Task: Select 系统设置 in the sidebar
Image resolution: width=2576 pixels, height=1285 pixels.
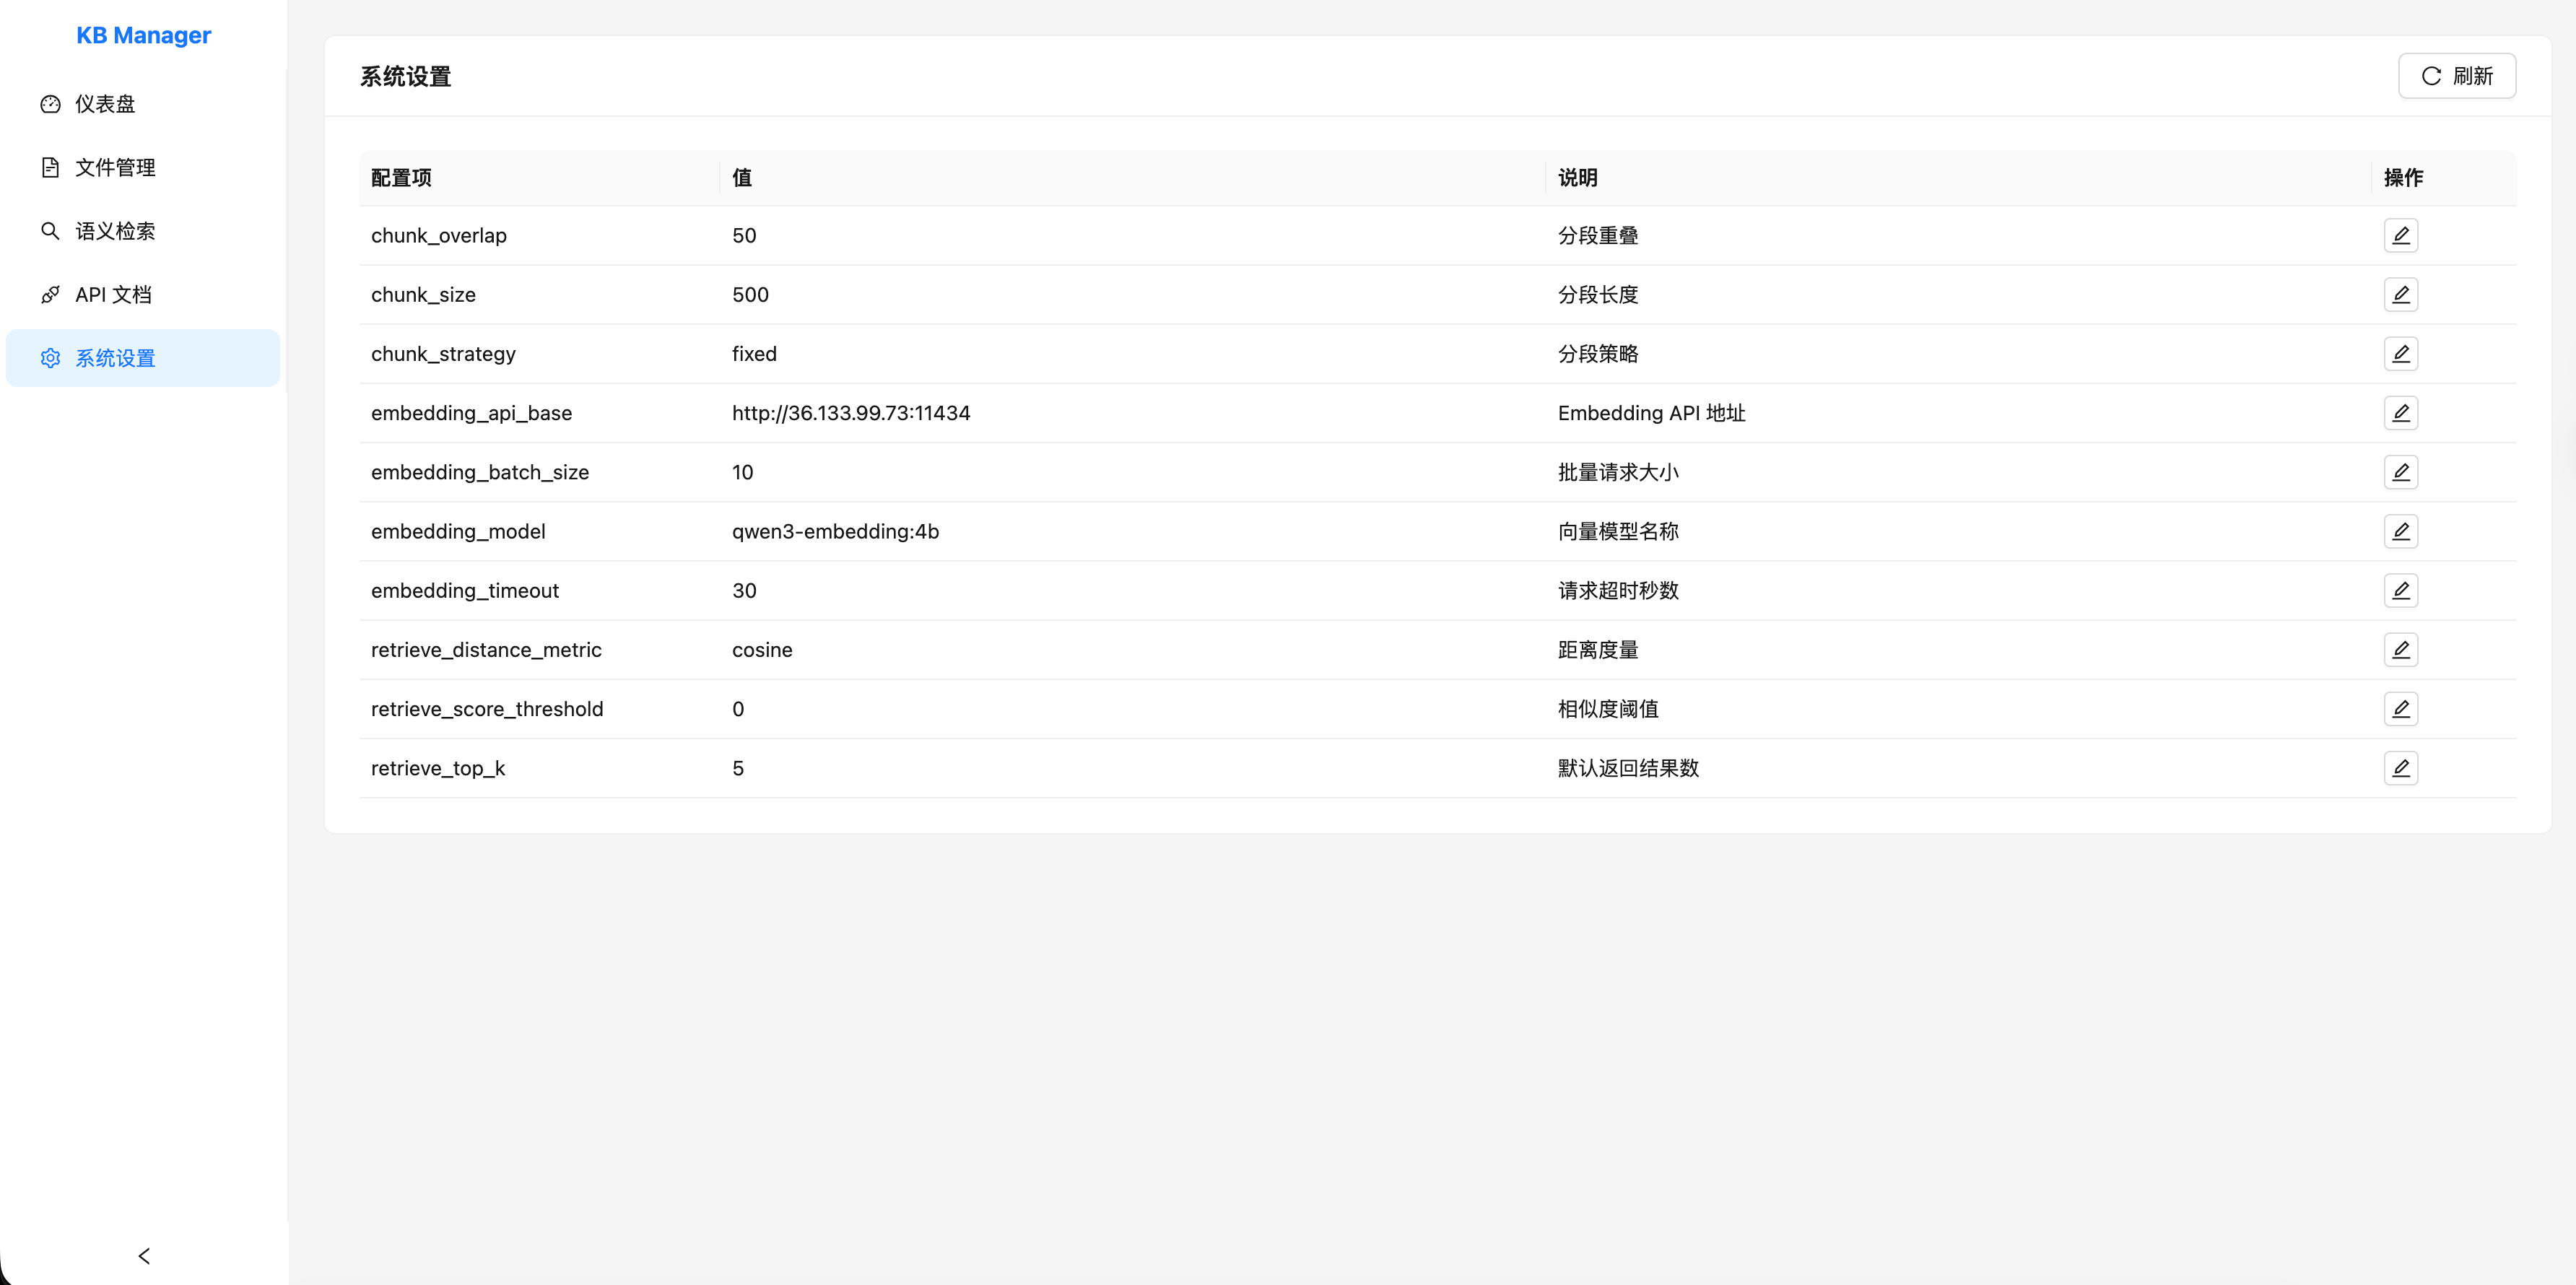Action: pyautogui.click(x=143, y=358)
